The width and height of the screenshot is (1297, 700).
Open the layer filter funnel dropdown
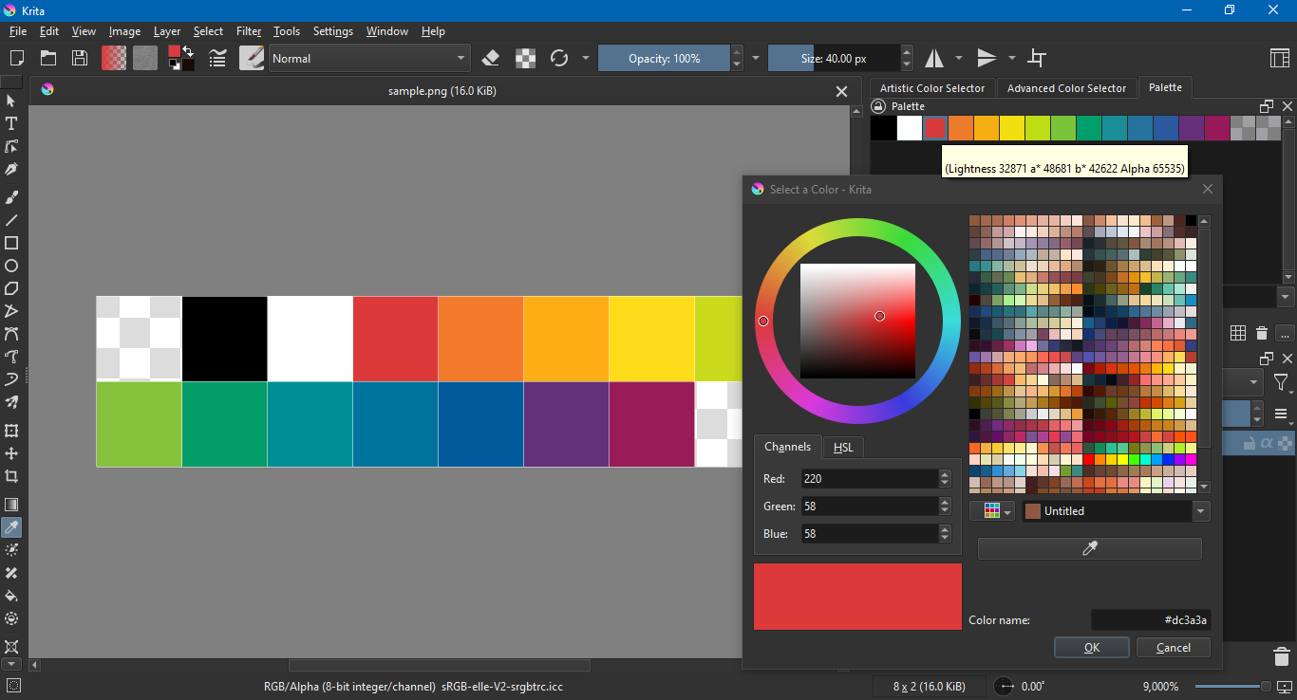coord(1282,383)
